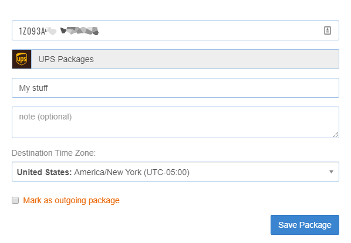Image resolution: width=351 pixels, height=243 pixels.
Task: Click the empty right side of tracking field
Action: [x=210, y=30]
